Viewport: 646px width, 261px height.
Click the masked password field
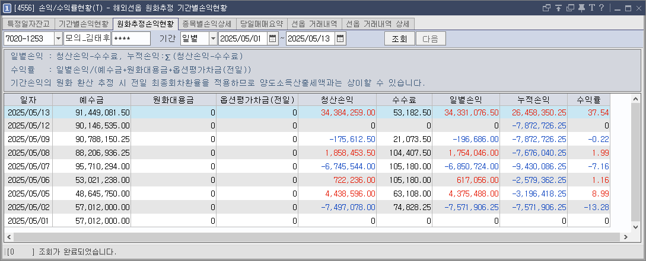[x=131, y=39]
